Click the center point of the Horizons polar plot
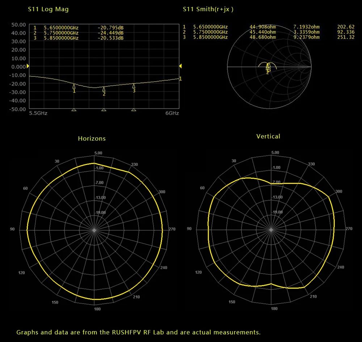362x342 pixels. [94, 230]
